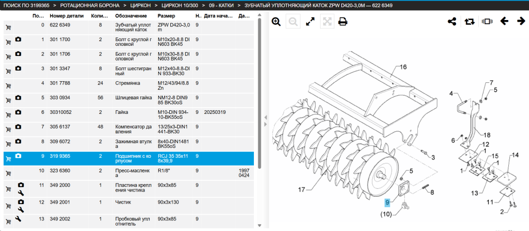Click callout 18 on the diagram
The image size is (529, 231).
coord(487,135)
